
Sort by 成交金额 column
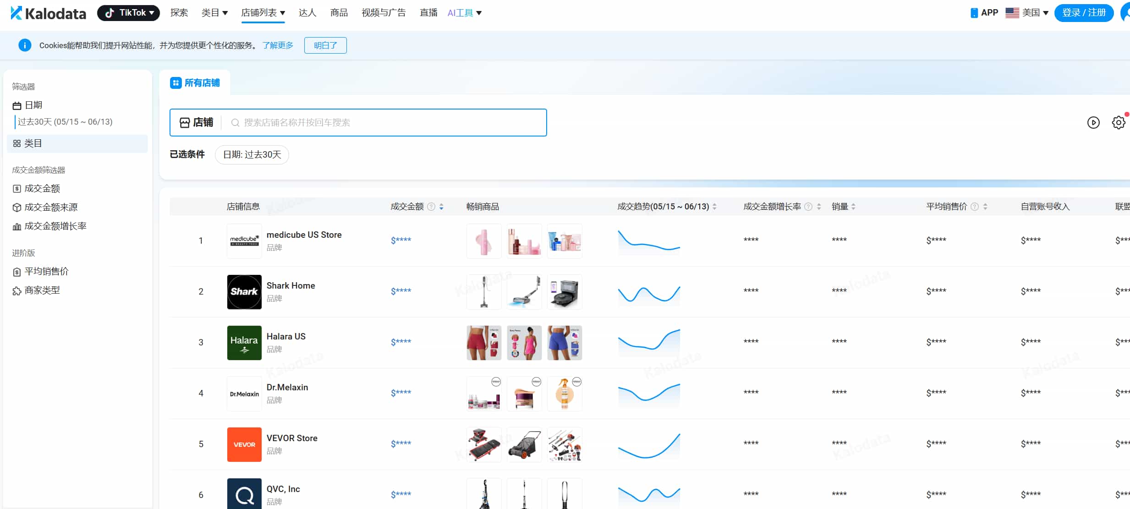click(x=441, y=207)
